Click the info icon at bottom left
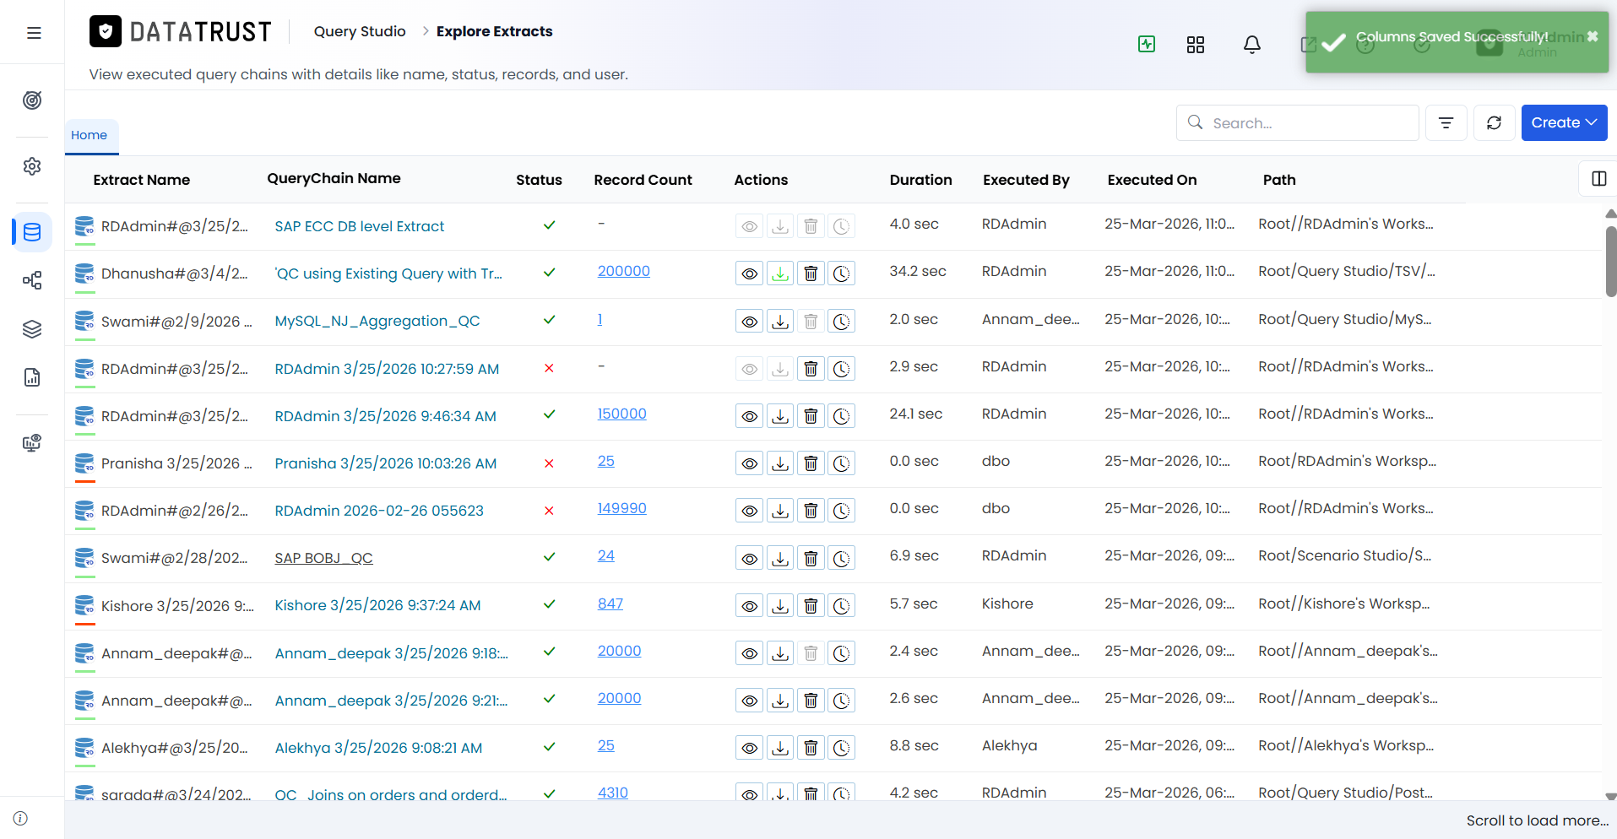The image size is (1617, 839). pyautogui.click(x=20, y=819)
